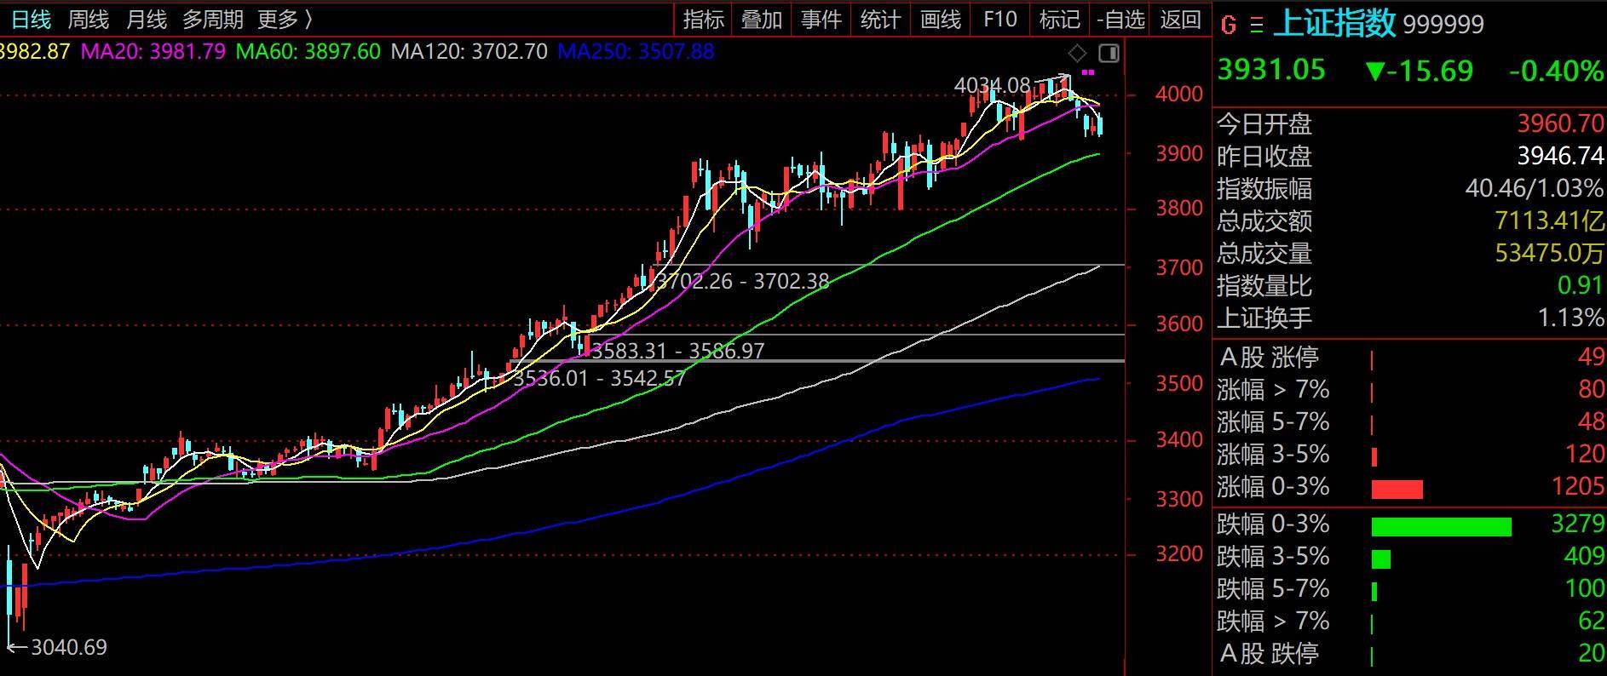Click the 事件 events button
The width and height of the screenshot is (1607, 676).
(x=821, y=19)
